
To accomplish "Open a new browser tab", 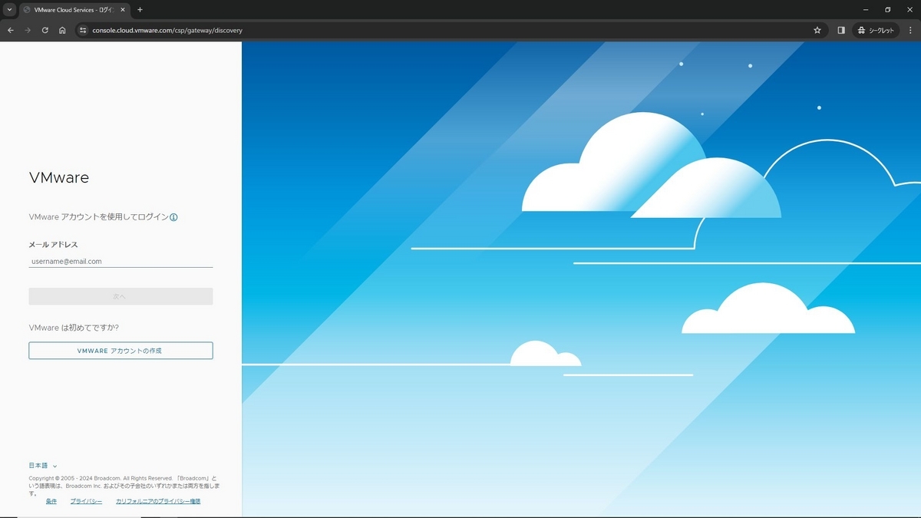I will pyautogui.click(x=140, y=10).
